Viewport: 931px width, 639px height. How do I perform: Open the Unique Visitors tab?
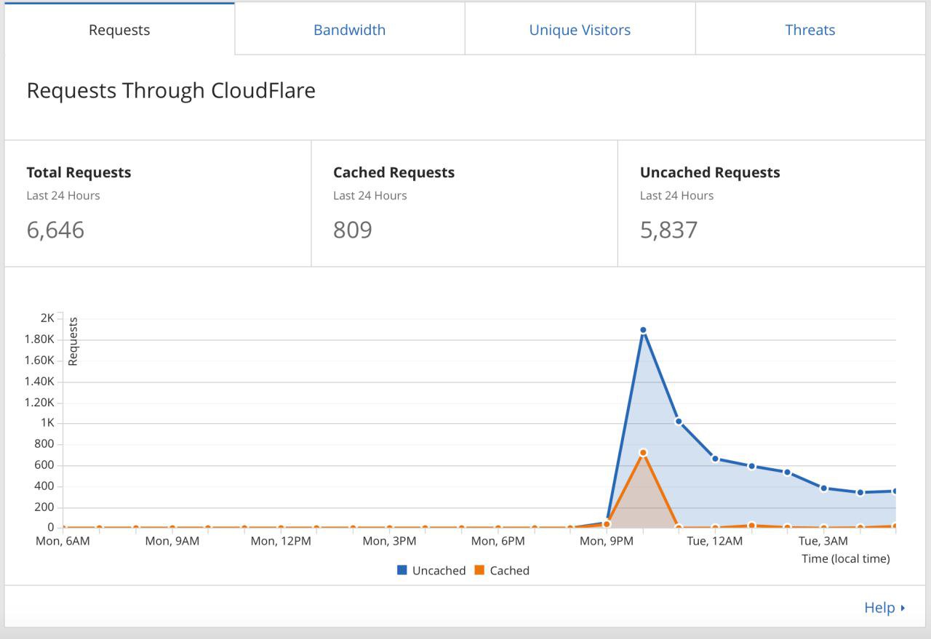tap(580, 30)
